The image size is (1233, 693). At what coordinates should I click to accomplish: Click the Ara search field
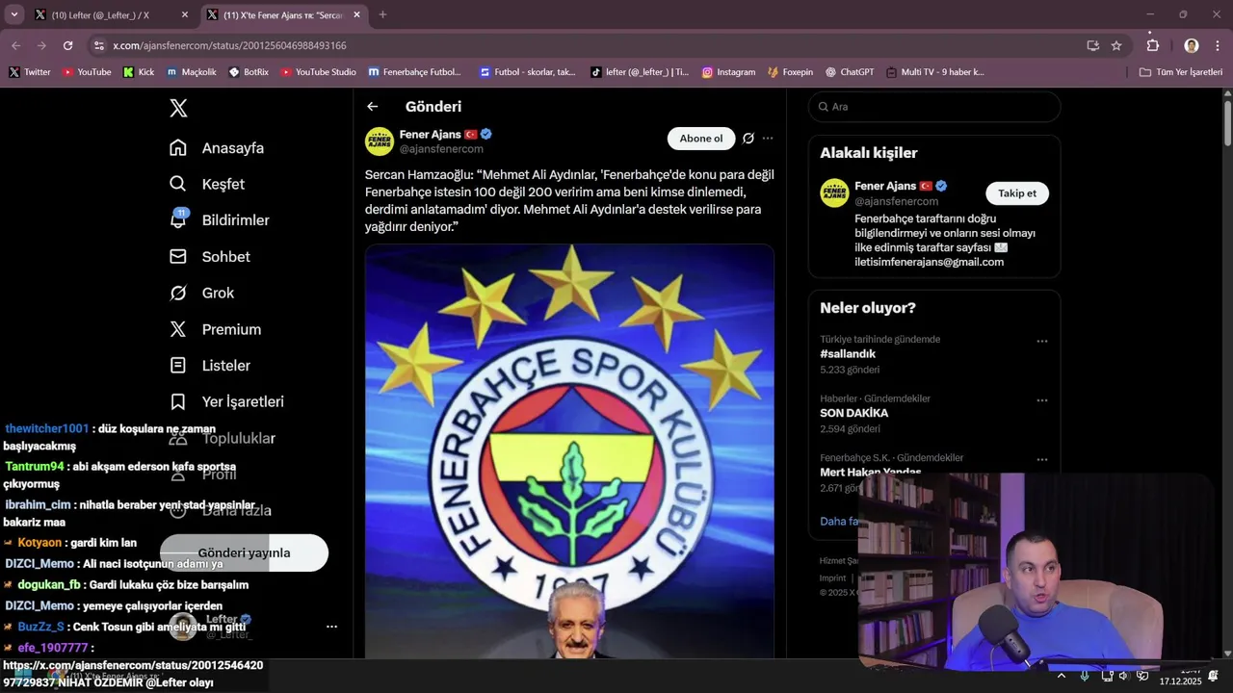click(934, 107)
